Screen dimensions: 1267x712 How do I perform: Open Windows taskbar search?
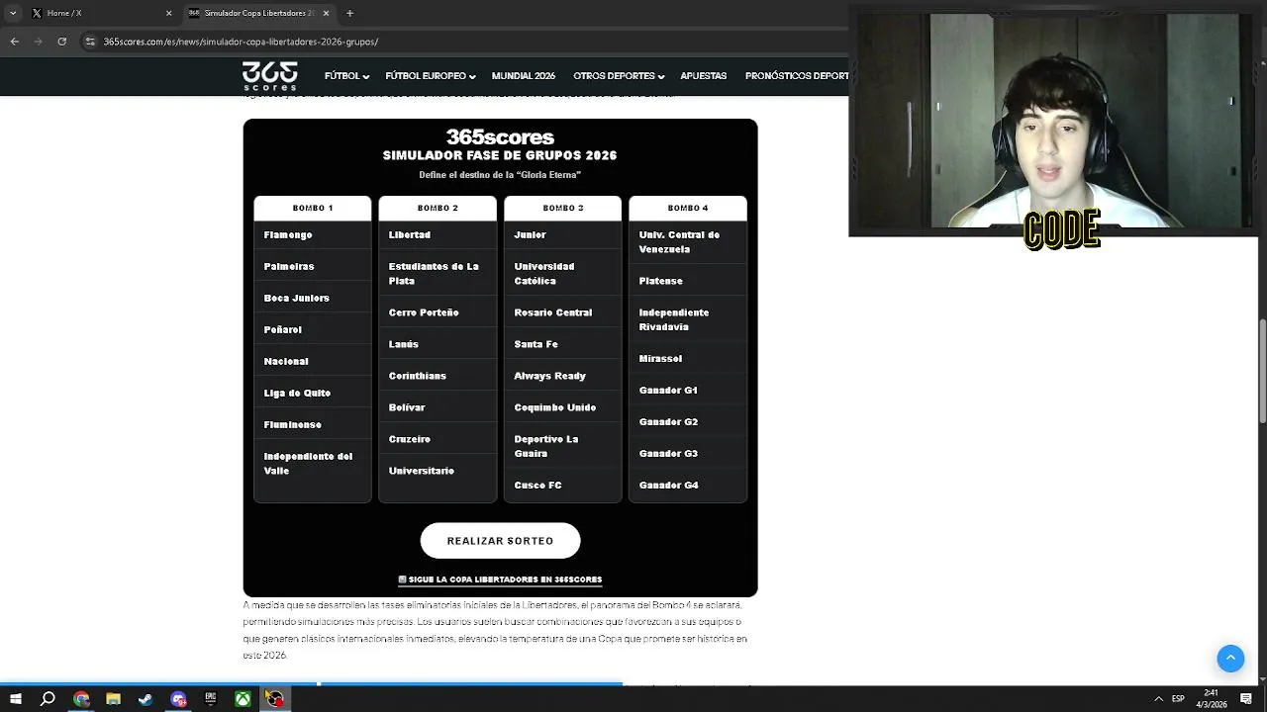48,699
